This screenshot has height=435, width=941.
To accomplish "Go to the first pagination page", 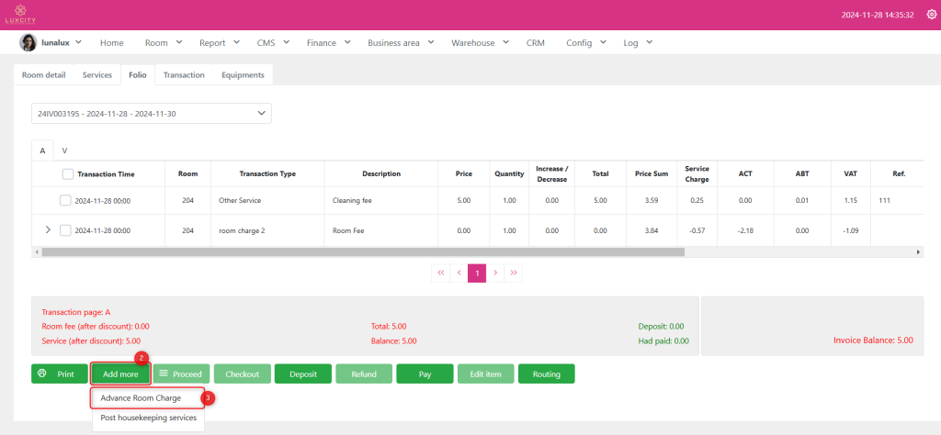I will 440,273.
